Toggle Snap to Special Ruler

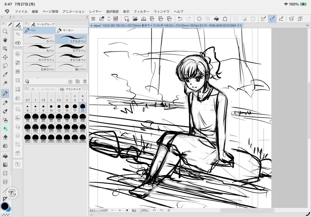click(x=272, y=19)
